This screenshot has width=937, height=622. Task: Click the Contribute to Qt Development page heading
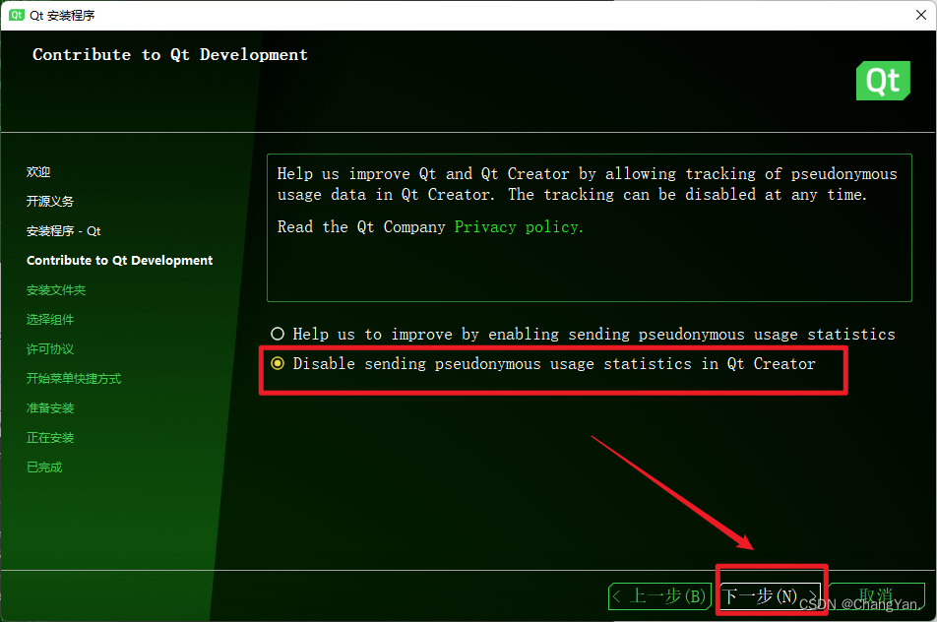(170, 55)
